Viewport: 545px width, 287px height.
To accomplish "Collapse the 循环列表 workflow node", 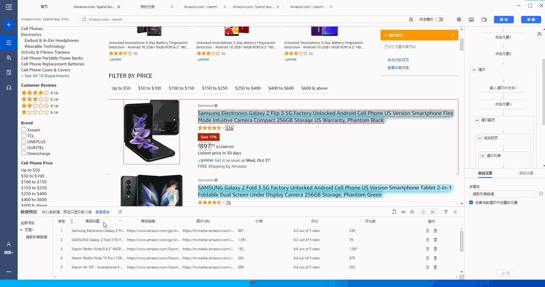I will point(483,156).
